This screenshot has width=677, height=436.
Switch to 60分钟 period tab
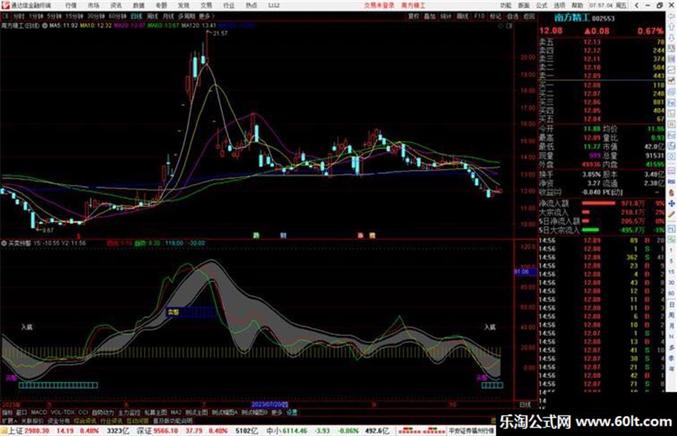[x=117, y=16]
